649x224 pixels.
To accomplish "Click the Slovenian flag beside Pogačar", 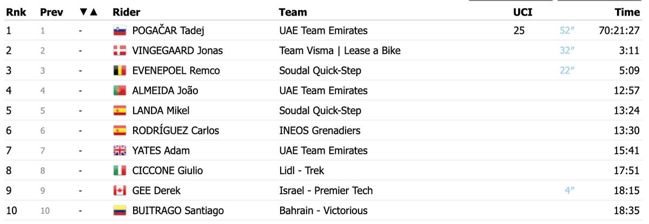I will (x=119, y=31).
